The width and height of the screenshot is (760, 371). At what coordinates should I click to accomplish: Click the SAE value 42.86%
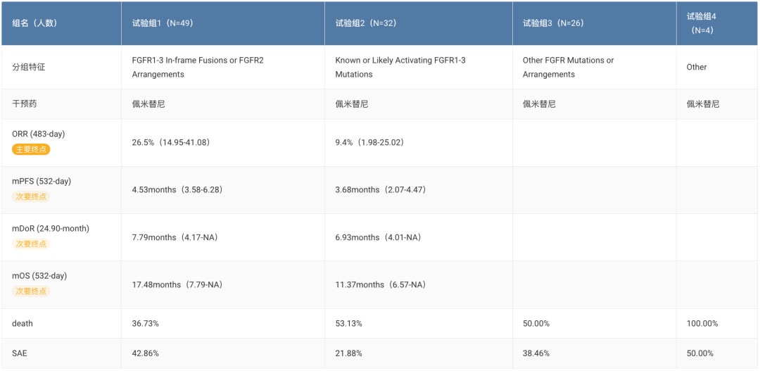tap(146, 353)
